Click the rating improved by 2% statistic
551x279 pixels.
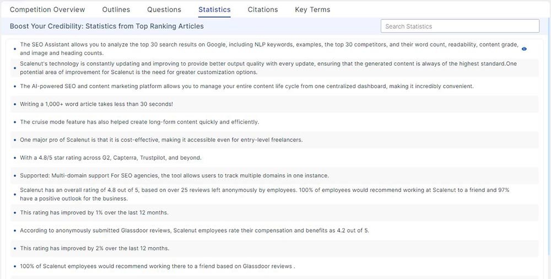pyautogui.click(x=94, y=248)
